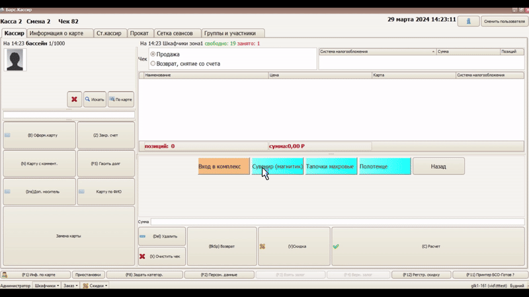Viewport: 529px width, 297px height.
Task: Click the Замена карты button
Action: 69,236
